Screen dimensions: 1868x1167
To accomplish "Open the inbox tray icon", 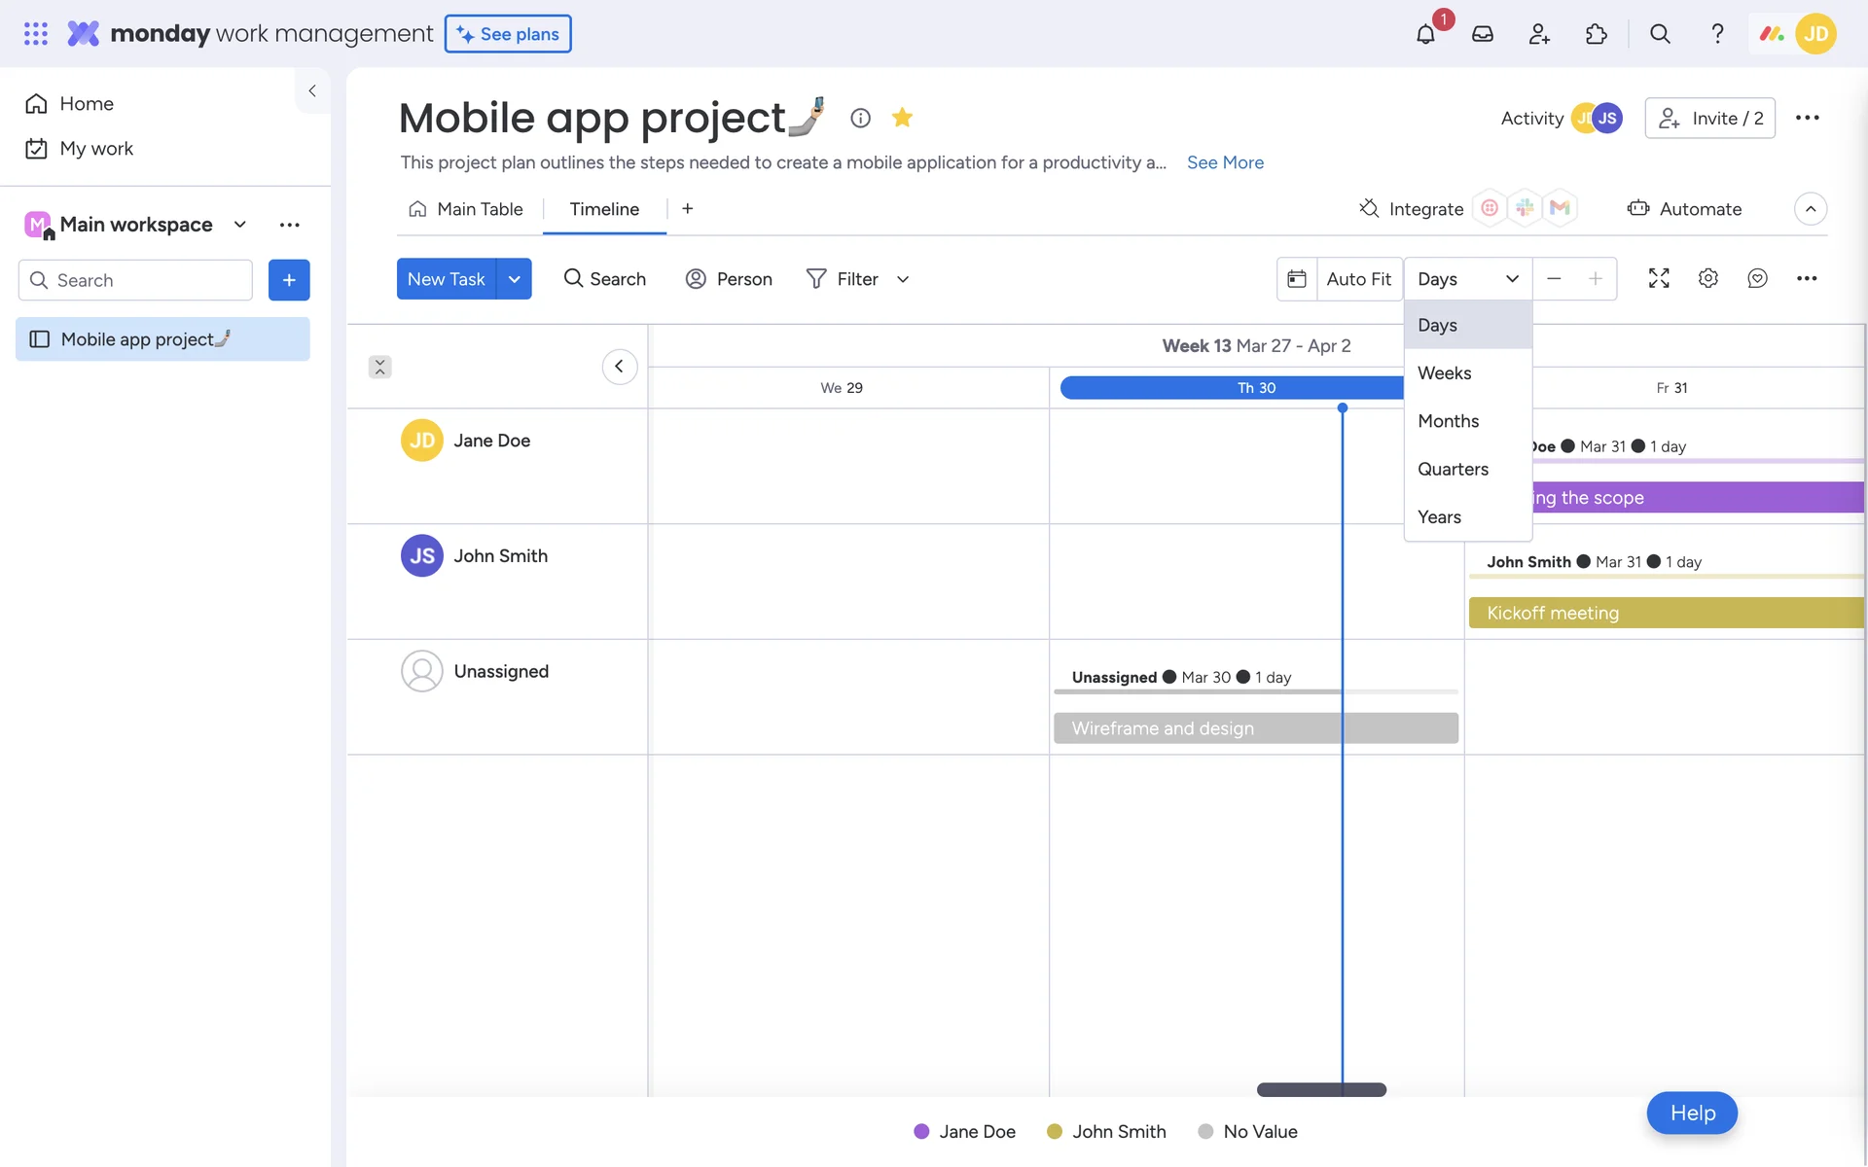I will point(1482,34).
